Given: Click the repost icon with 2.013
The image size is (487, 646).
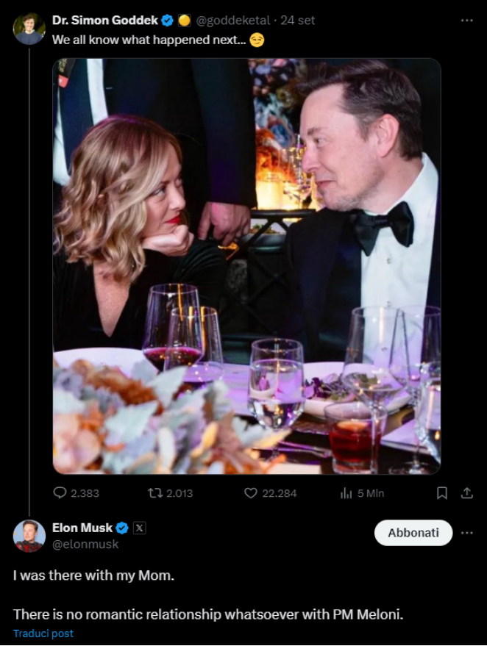Looking at the screenshot, I should tap(154, 493).
